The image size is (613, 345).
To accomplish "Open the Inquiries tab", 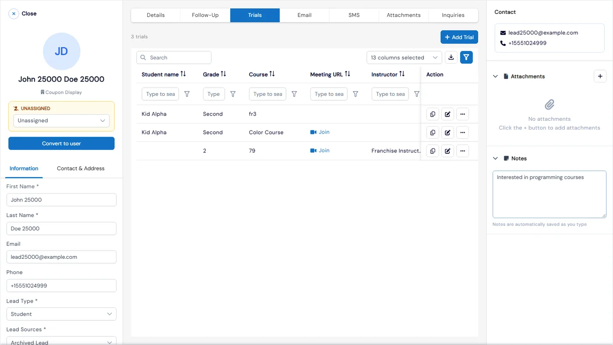I will 453,15.
